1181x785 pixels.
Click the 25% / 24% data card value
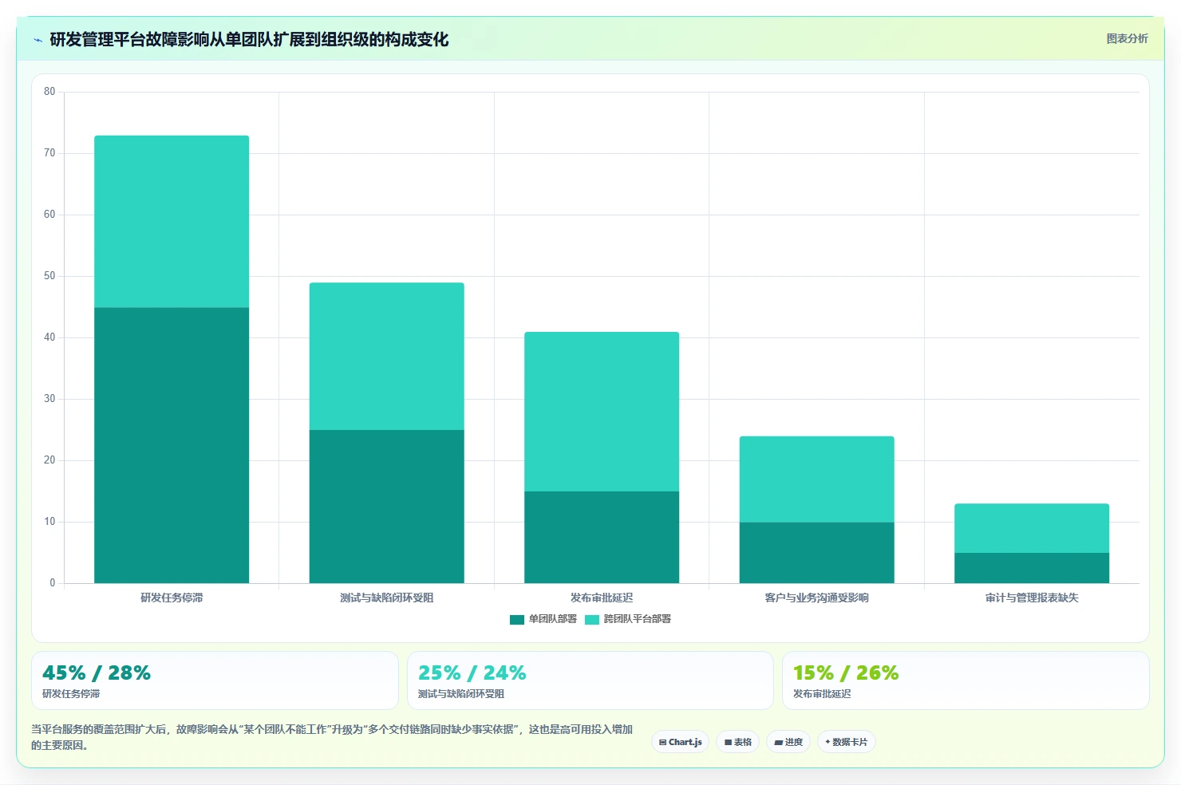472,673
